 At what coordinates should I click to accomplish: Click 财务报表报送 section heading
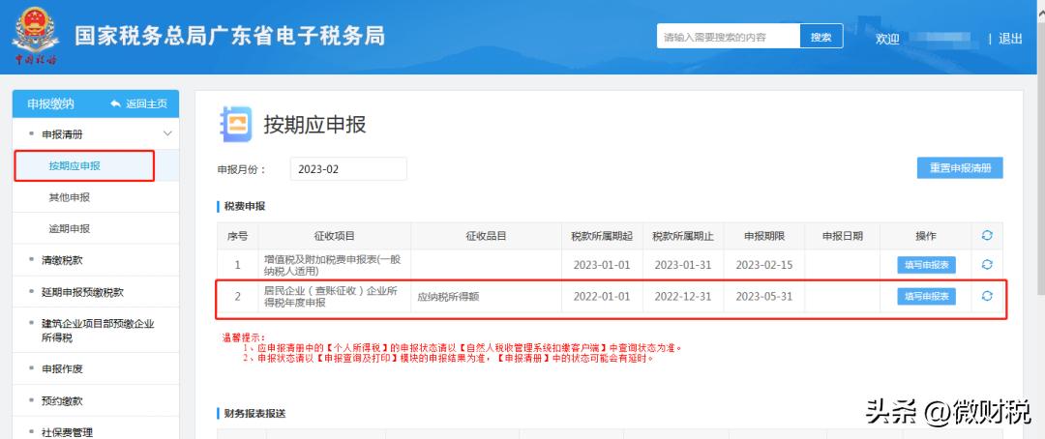[x=254, y=414]
